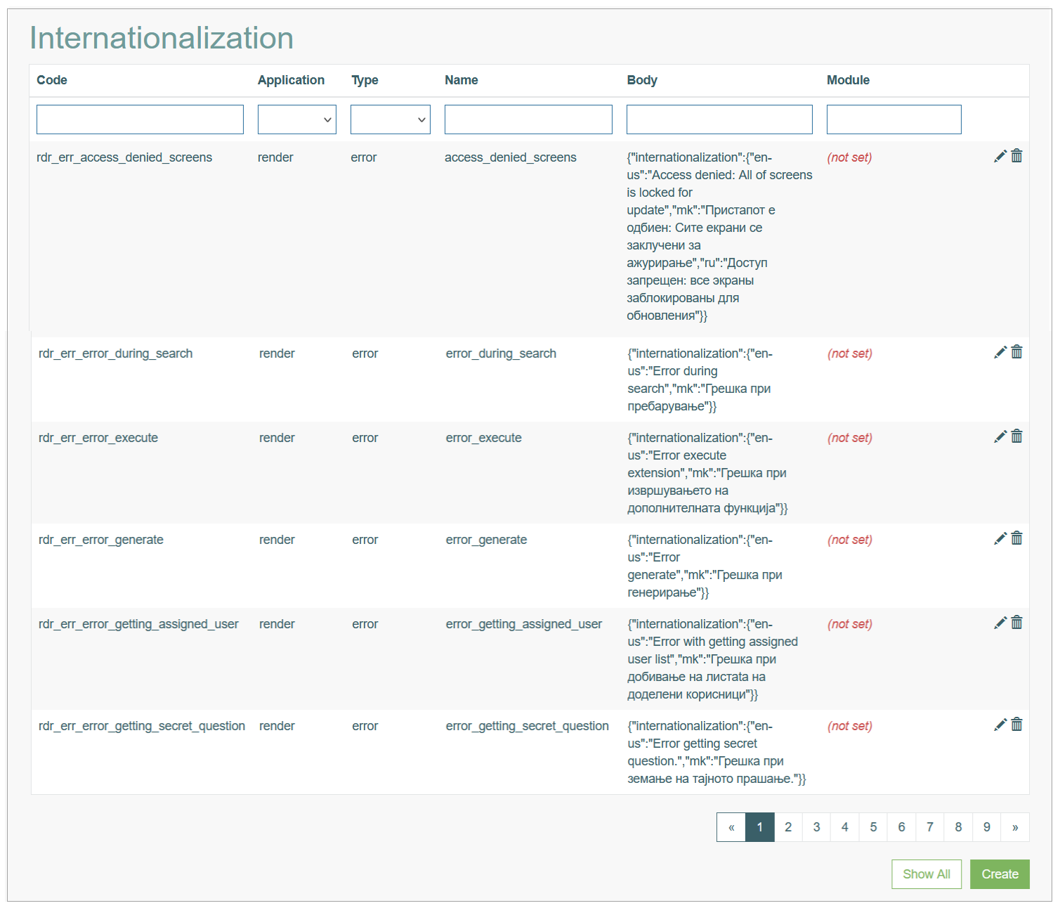Delete the rdr_err_error_execute row
1060x908 pixels.
pyautogui.click(x=1016, y=436)
